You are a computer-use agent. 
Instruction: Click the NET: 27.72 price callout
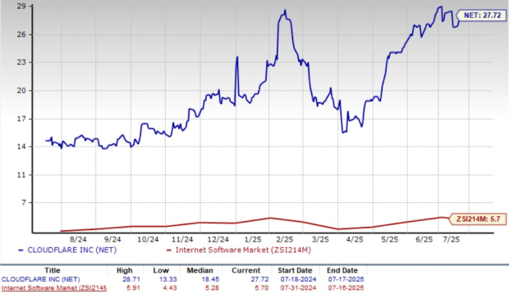pos(482,16)
